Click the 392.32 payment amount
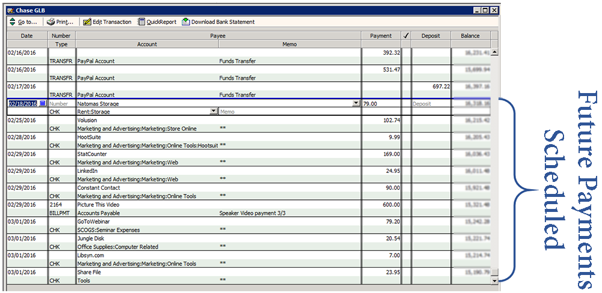The width and height of the screenshot is (602, 293). (391, 53)
